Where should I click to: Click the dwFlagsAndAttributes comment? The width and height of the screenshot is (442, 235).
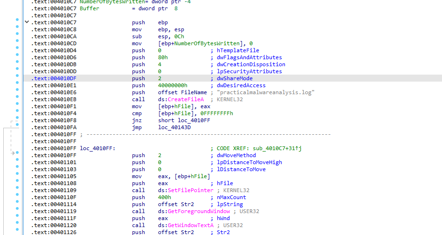coord(249,57)
